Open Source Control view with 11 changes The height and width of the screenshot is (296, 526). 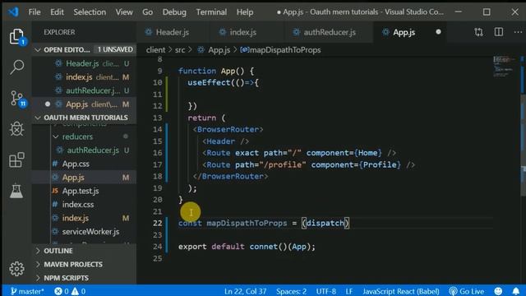point(16,99)
